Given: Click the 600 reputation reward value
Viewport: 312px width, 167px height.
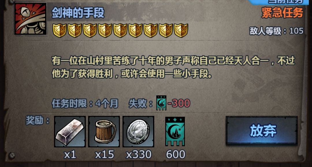Looking at the screenshot, I should [176, 155].
